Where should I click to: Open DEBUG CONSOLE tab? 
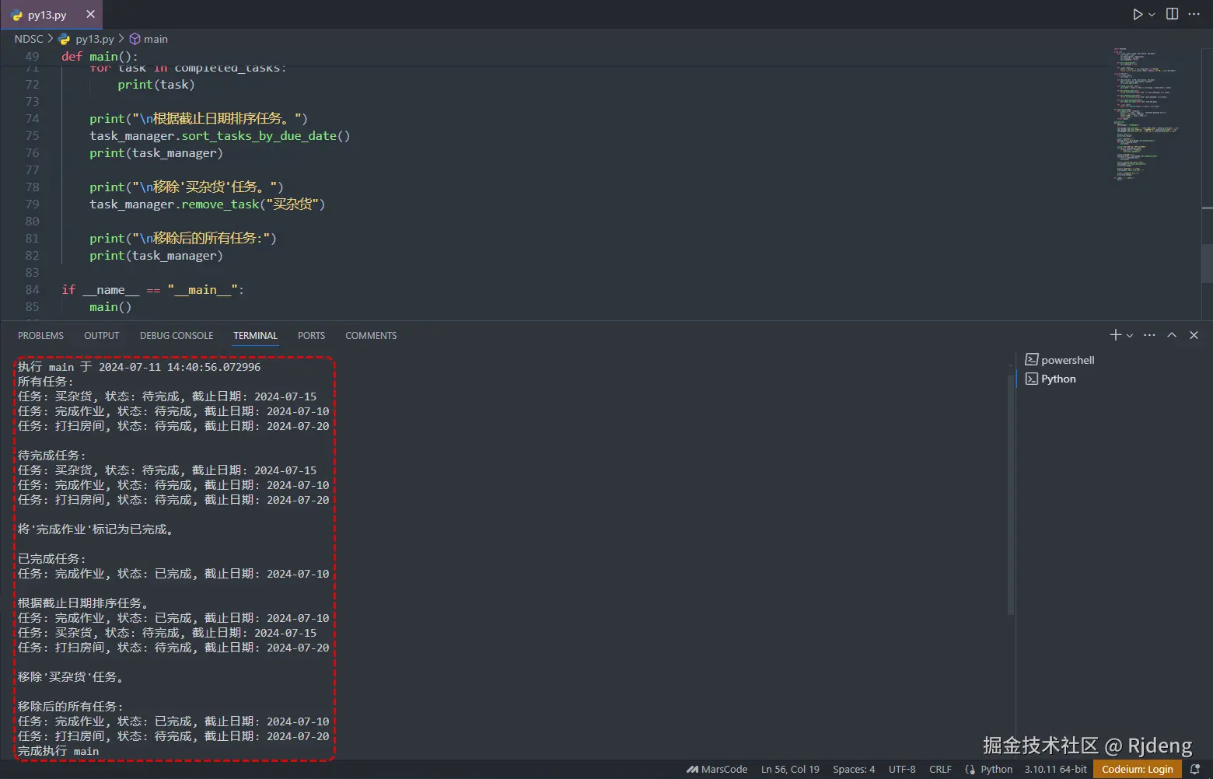tap(177, 336)
